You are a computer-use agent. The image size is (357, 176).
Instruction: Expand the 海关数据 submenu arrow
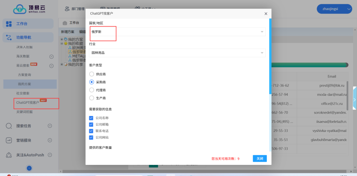[x=51, y=56]
